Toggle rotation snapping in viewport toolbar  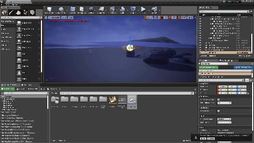(170, 17)
